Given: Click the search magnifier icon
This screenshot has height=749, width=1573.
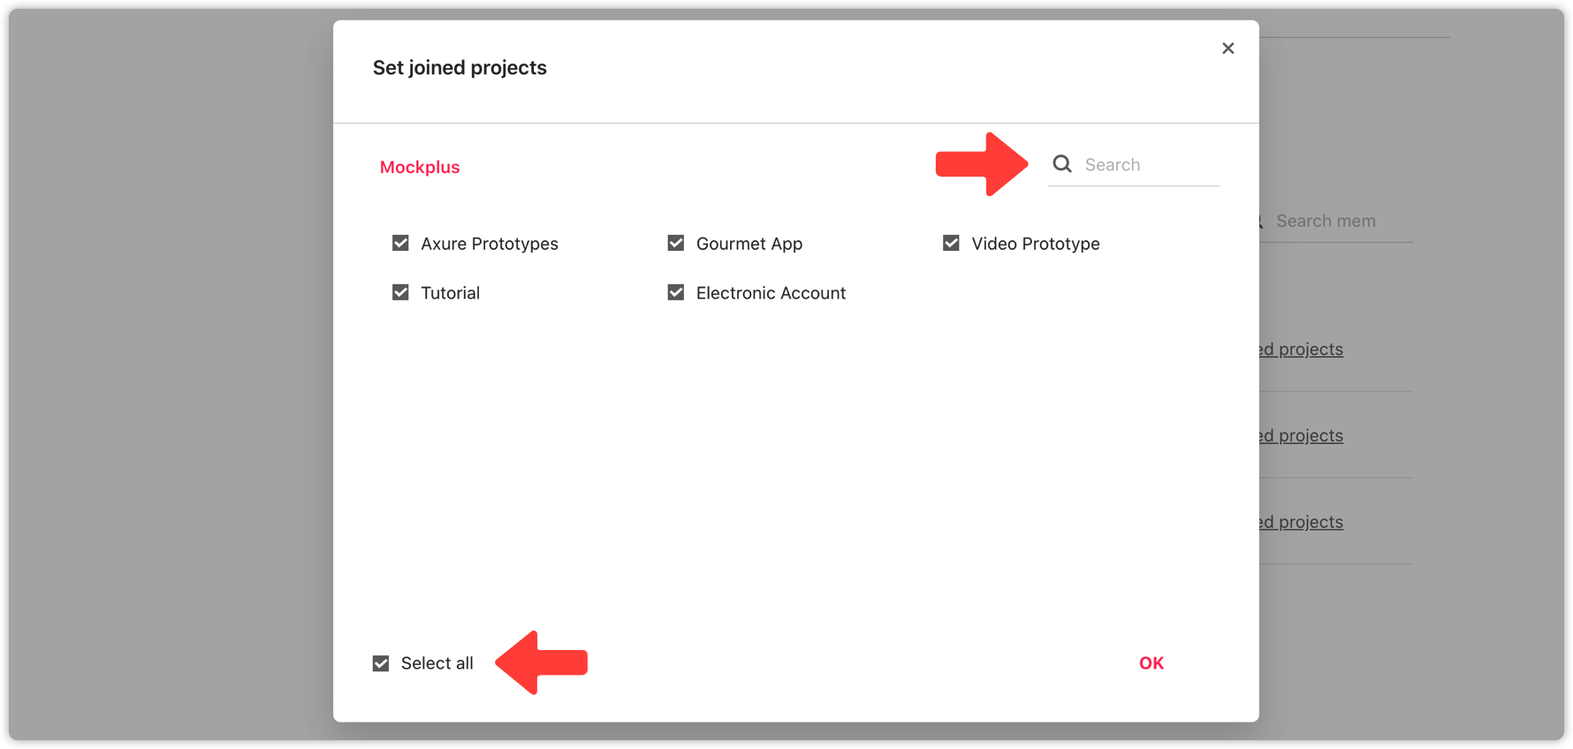Looking at the screenshot, I should pos(1062,164).
